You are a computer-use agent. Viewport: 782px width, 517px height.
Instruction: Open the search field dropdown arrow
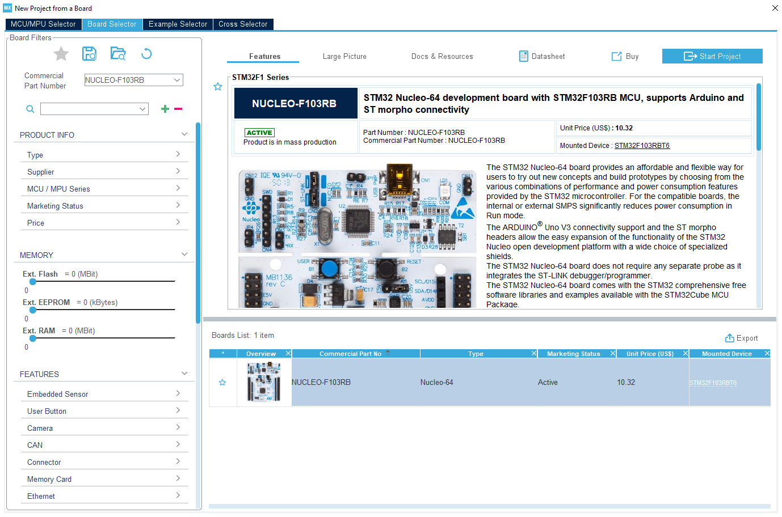[x=142, y=109]
